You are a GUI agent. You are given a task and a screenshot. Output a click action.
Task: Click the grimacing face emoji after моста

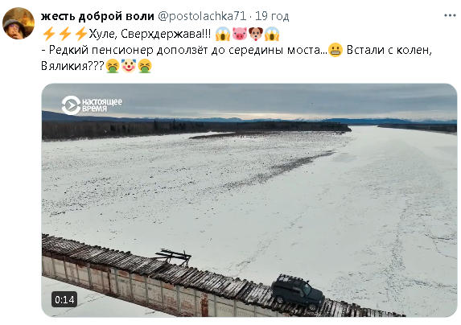pyautogui.click(x=335, y=50)
